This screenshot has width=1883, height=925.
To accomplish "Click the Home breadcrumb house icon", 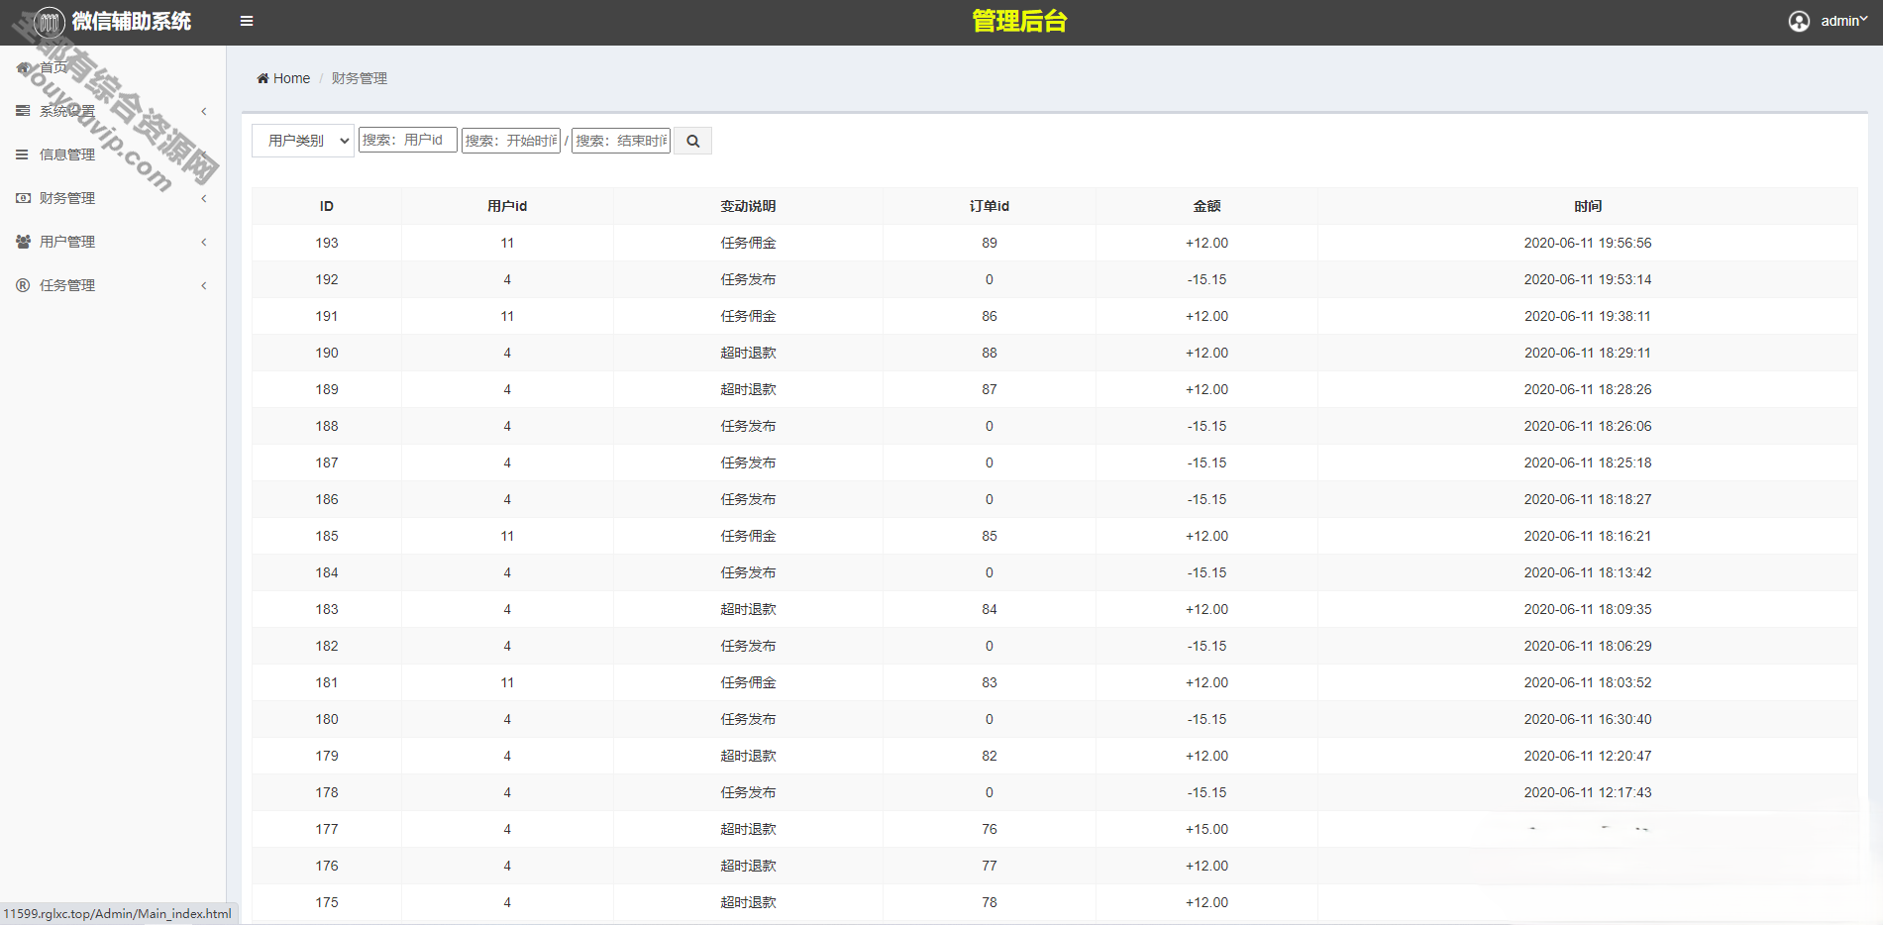I will [x=262, y=78].
